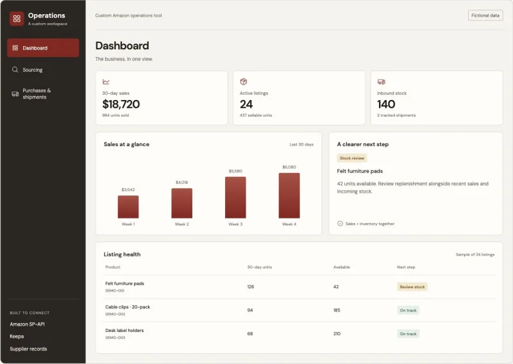Click the Available column header
This screenshot has width=513, height=364.
pyautogui.click(x=342, y=267)
